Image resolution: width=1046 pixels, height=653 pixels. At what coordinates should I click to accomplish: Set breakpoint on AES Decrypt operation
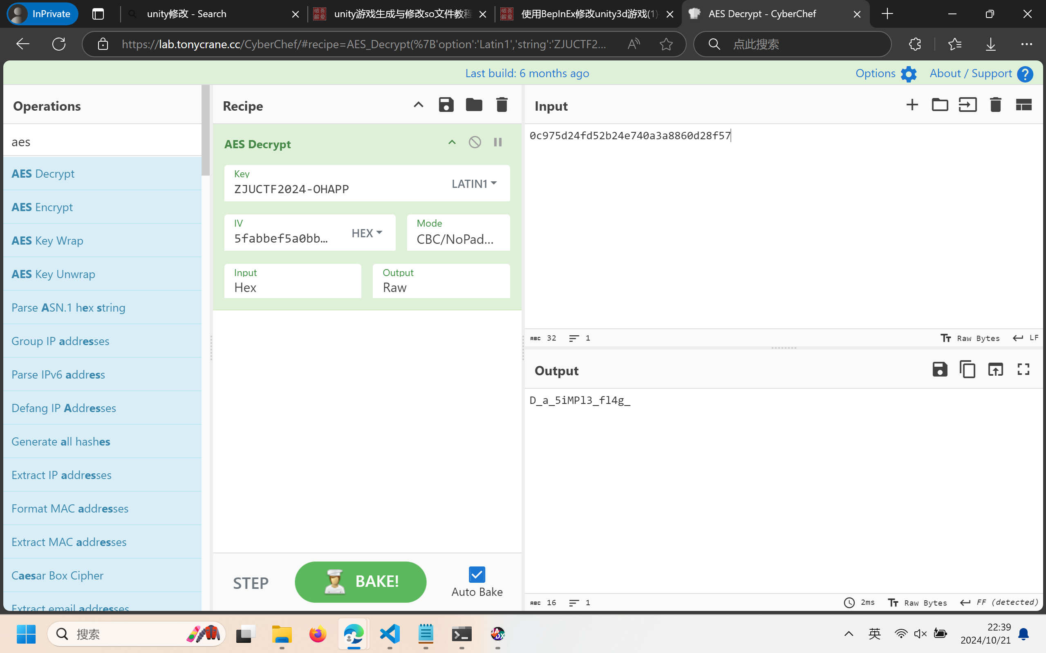coord(497,142)
